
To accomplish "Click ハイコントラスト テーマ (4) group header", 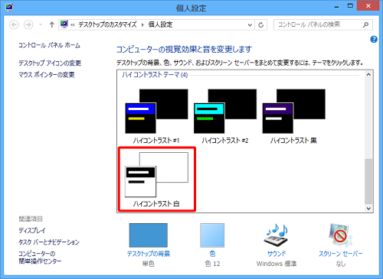I will pyautogui.click(x=155, y=75).
